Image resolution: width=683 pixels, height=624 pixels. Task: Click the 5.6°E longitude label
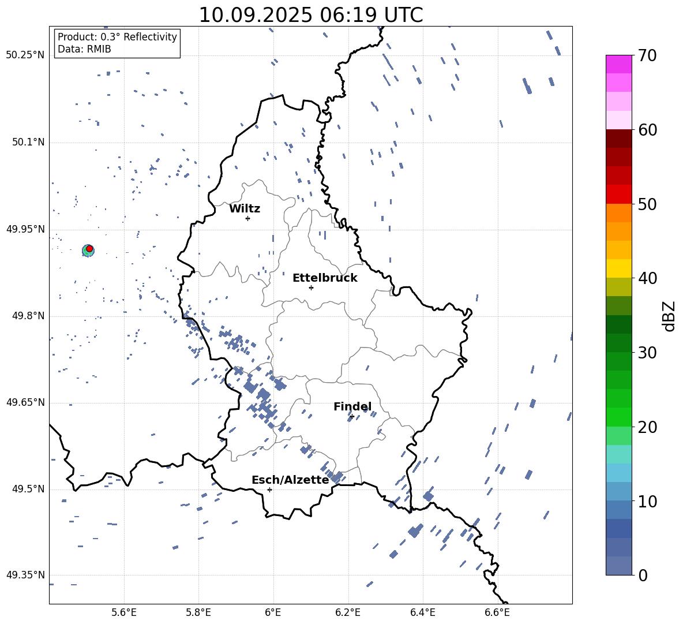(x=124, y=612)
